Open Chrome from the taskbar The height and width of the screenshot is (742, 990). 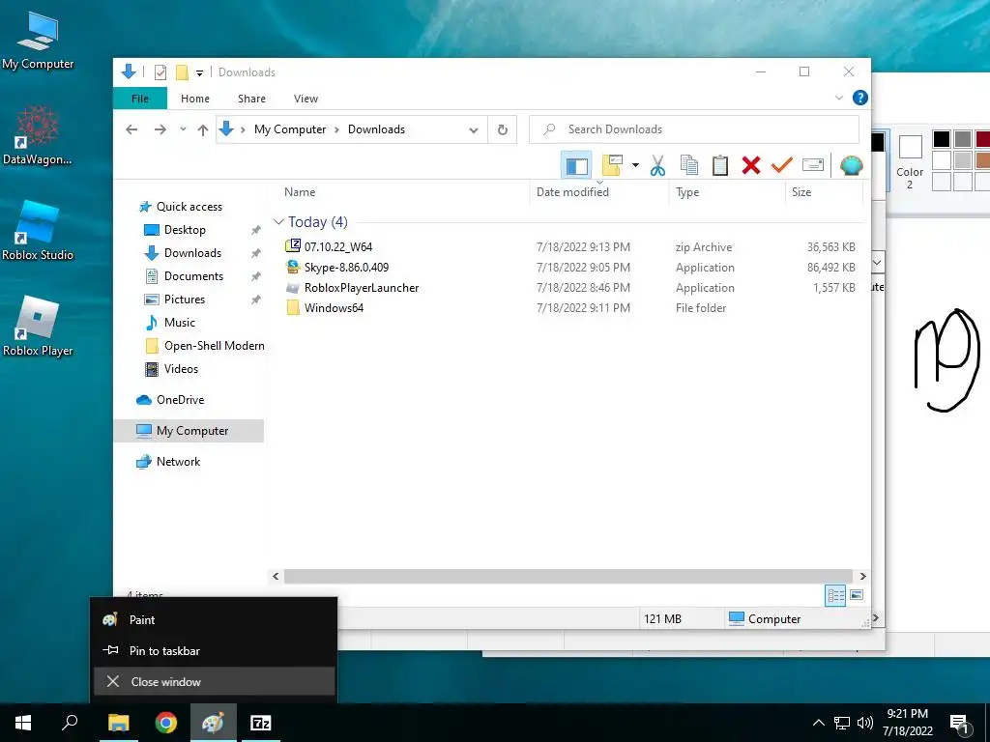click(x=166, y=723)
